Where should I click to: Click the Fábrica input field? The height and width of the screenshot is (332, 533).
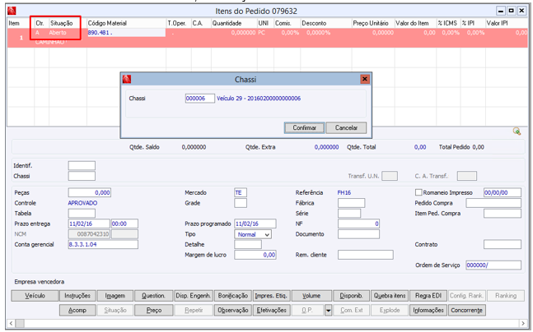351,203
